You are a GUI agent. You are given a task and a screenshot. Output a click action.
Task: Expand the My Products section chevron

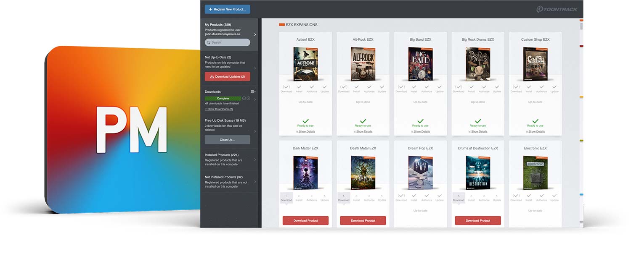255,34
